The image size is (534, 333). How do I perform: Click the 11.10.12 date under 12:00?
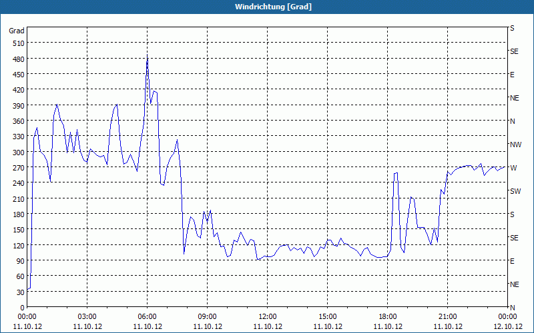pyautogui.click(x=268, y=327)
